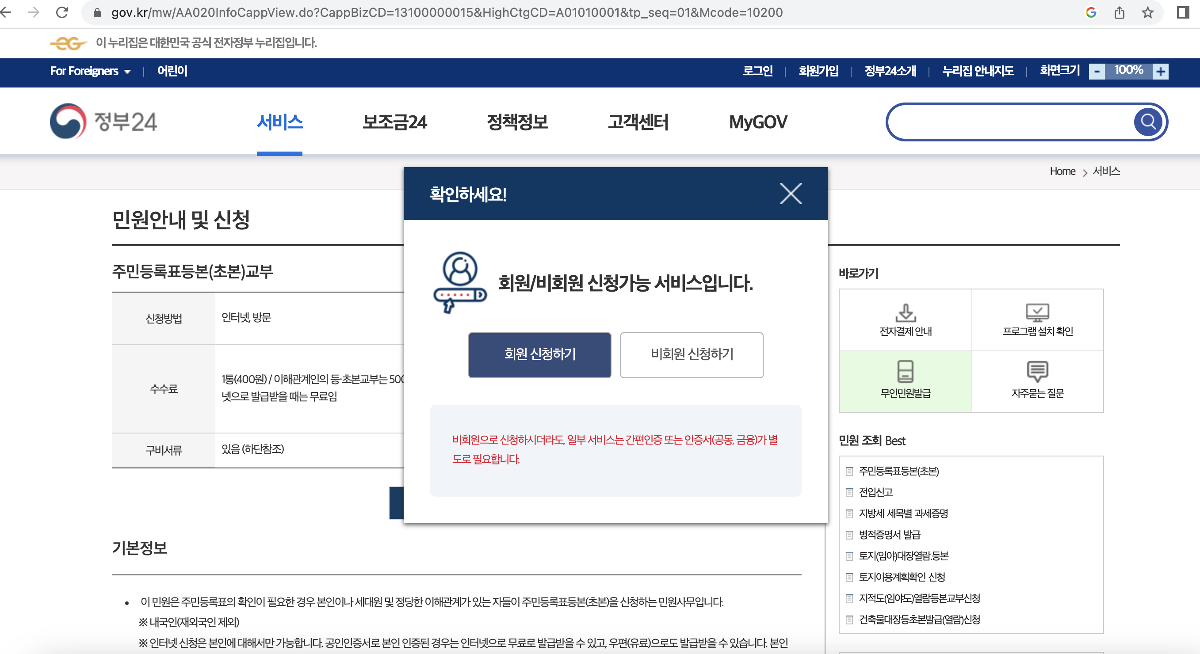Click the 정부24 logo
Screen dimensions: 1200x654
103,122
